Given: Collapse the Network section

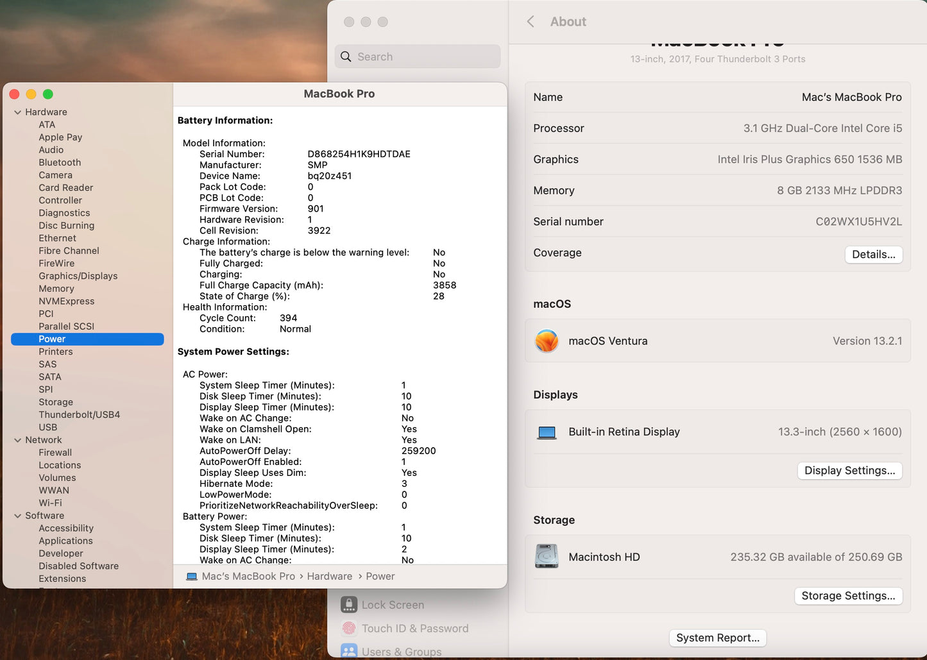Looking at the screenshot, I should 17,439.
